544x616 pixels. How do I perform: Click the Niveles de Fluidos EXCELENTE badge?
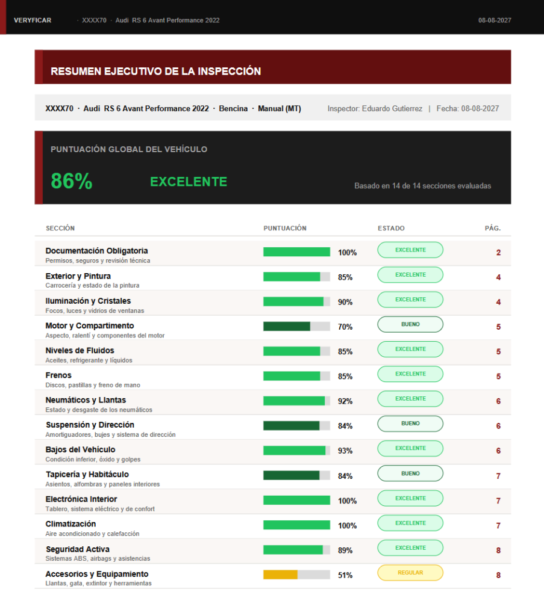(x=410, y=350)
